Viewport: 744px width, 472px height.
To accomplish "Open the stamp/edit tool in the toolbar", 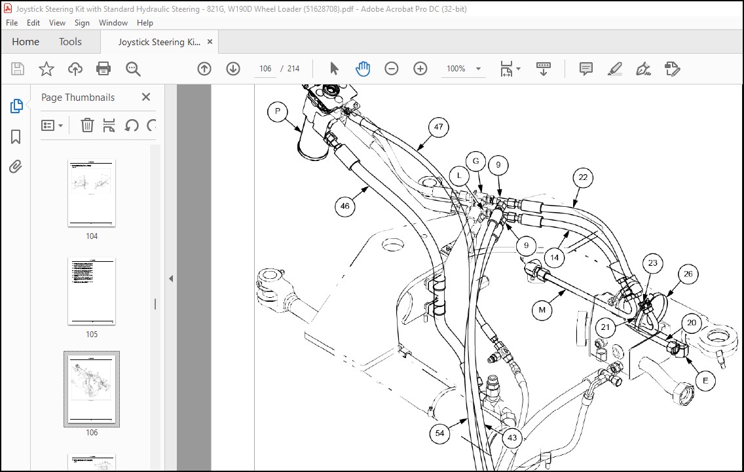I will 673,69.
